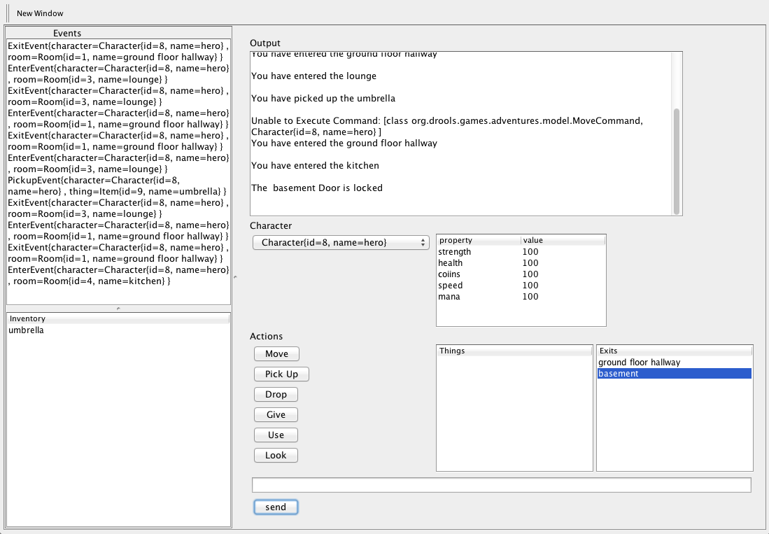Image resolution: width=769 pixels, height=534 pixels.
Task: Open the New Window menu item
Action: (40, 13)
